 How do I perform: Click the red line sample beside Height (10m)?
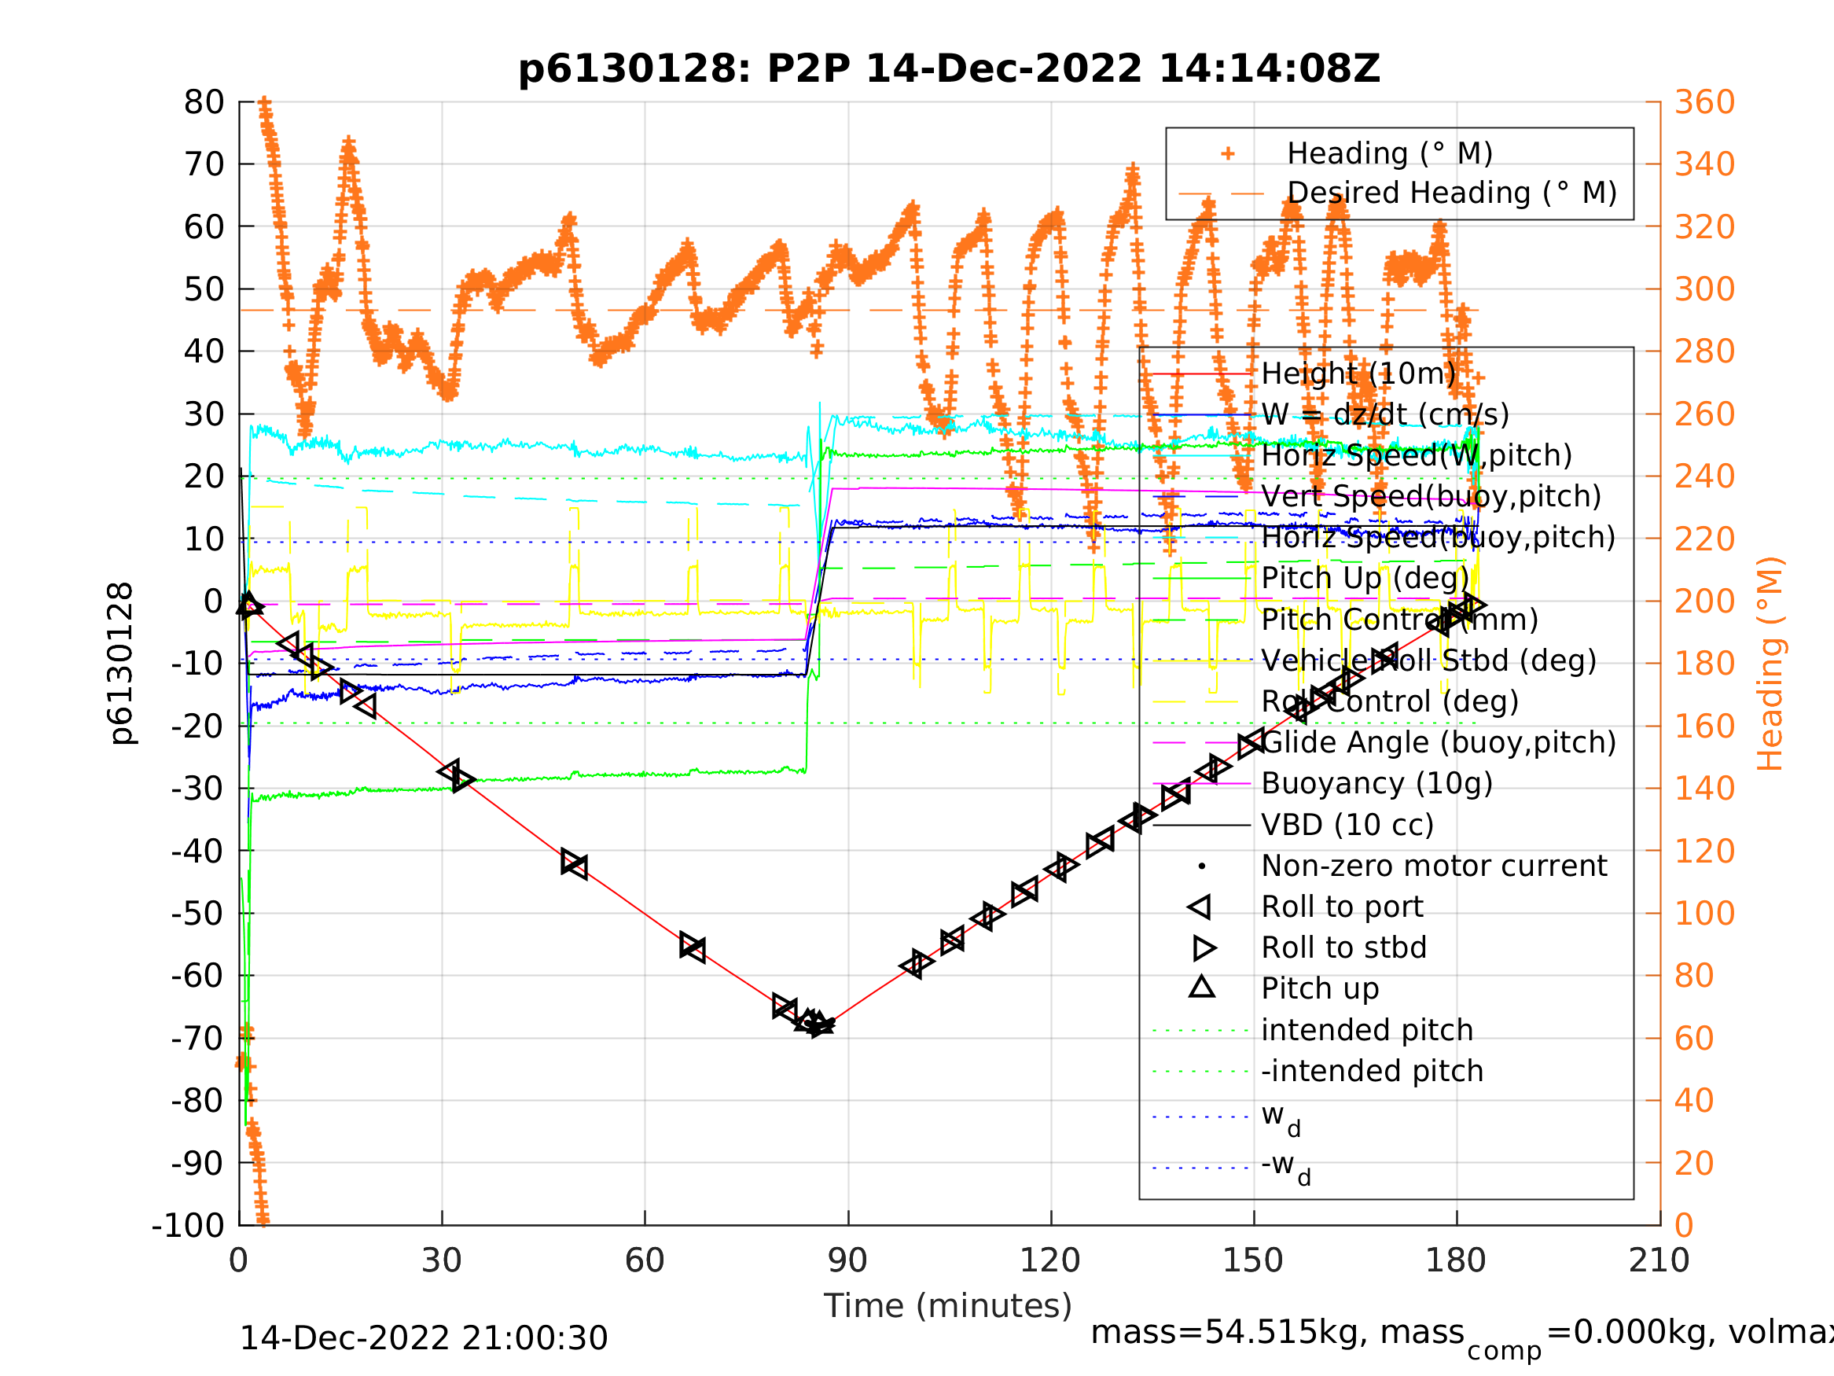[1202, 374]
